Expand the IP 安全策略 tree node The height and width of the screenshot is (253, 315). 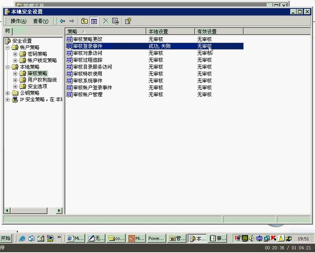click(7, 99)
